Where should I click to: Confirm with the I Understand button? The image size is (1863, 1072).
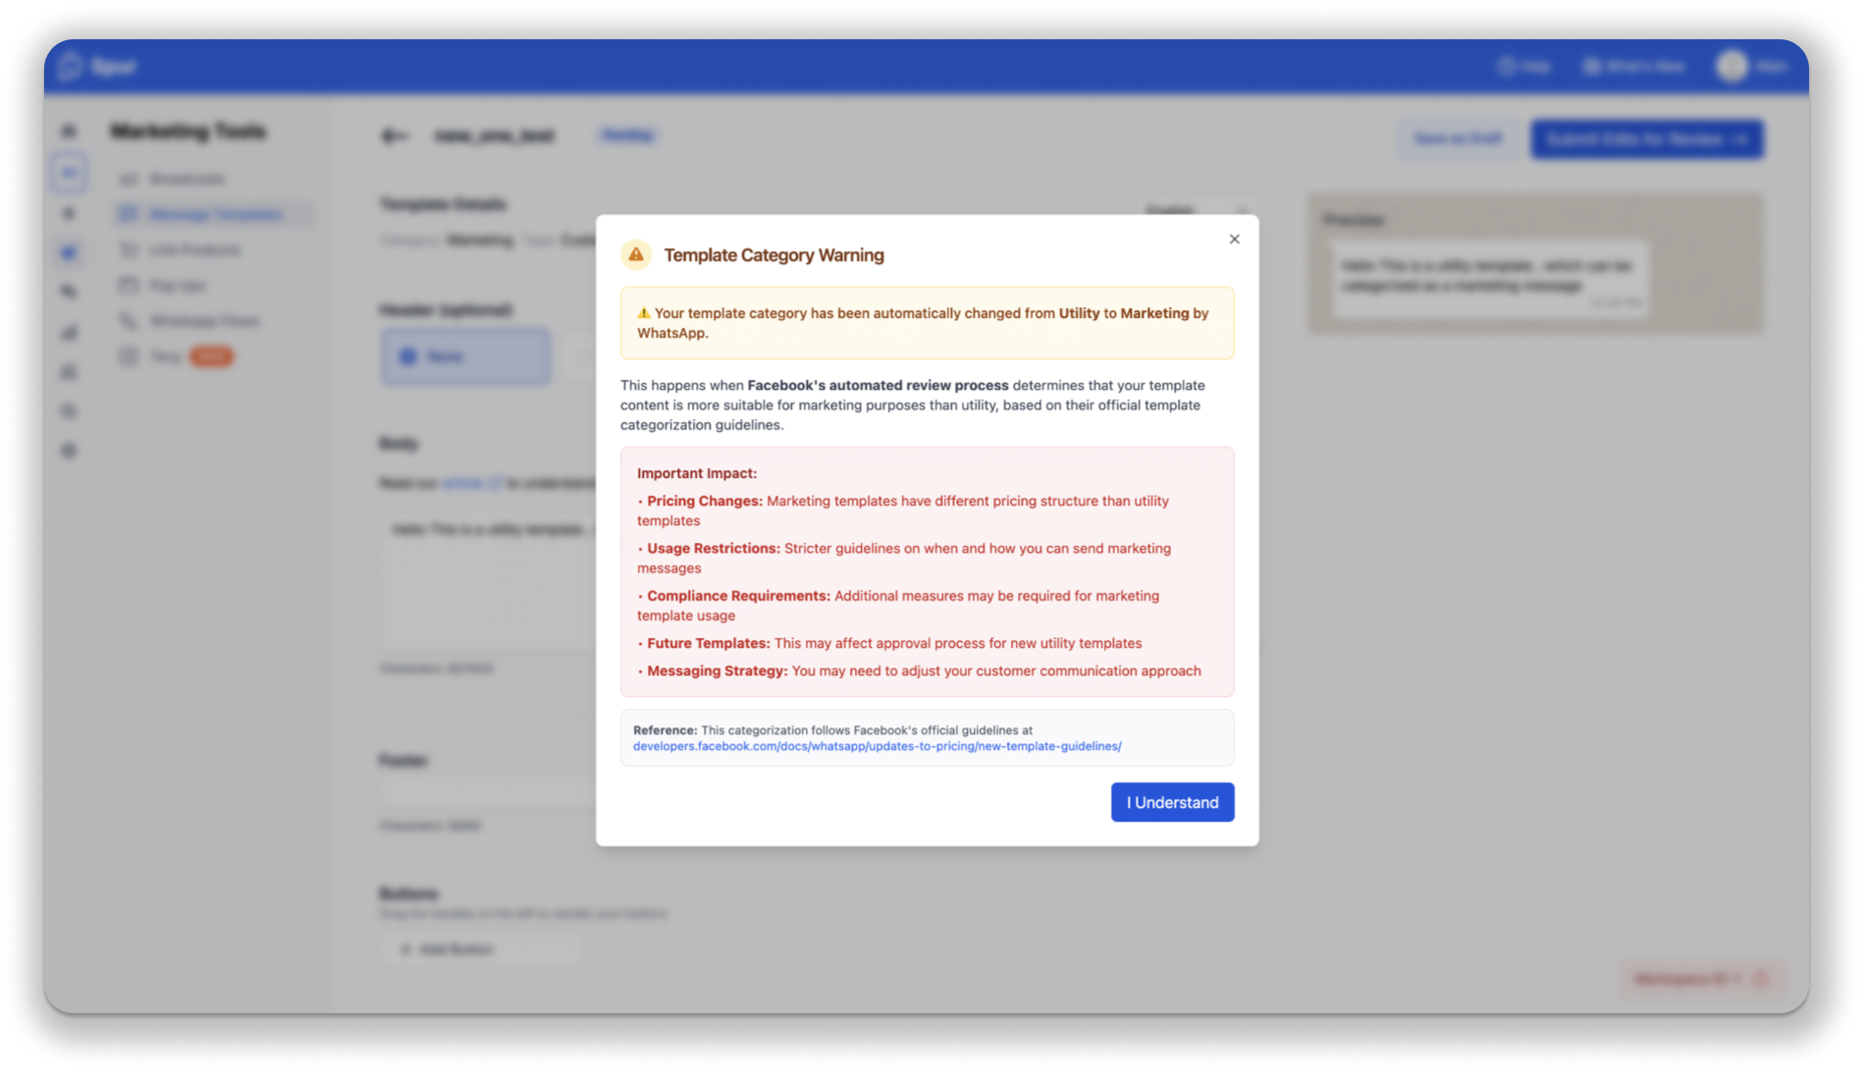1172,802
